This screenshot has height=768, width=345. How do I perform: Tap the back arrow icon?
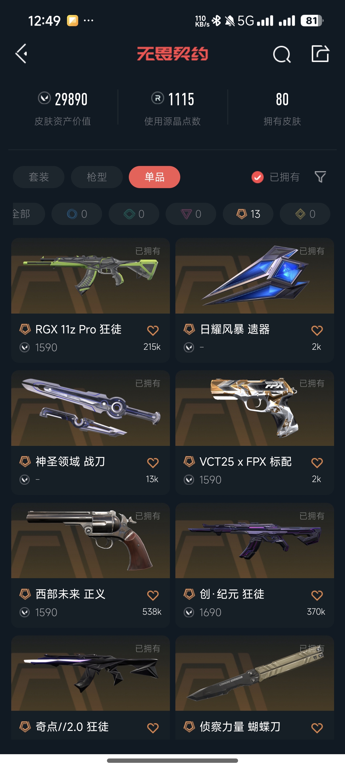point(21,54)
